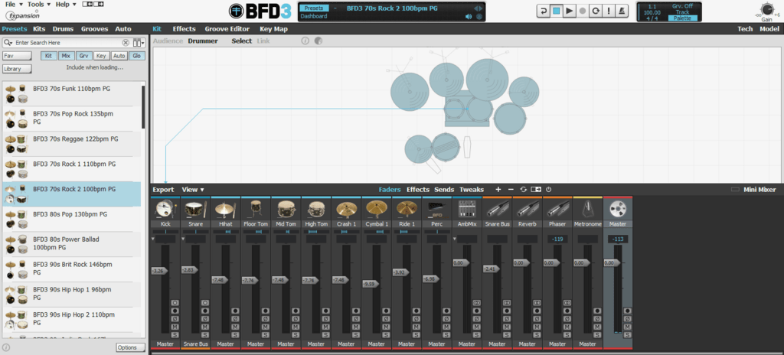The width and height of the screenshot is (784, 355).
Task: Click the Snare Bus cable icon
Action: coord(497,209)
